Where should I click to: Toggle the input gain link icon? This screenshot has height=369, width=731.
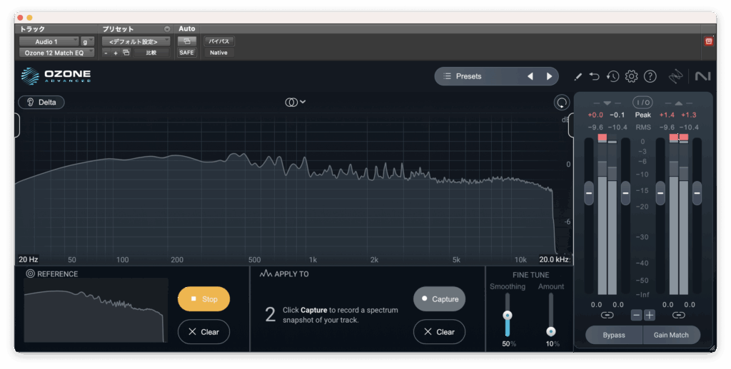[607, 315]
